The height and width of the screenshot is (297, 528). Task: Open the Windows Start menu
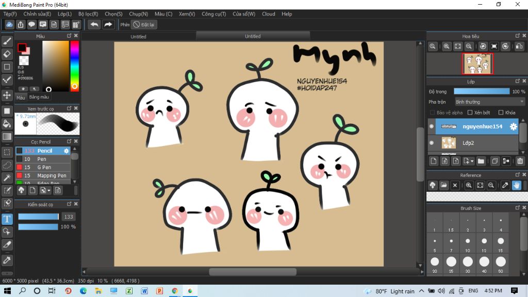tap(7, 291)
